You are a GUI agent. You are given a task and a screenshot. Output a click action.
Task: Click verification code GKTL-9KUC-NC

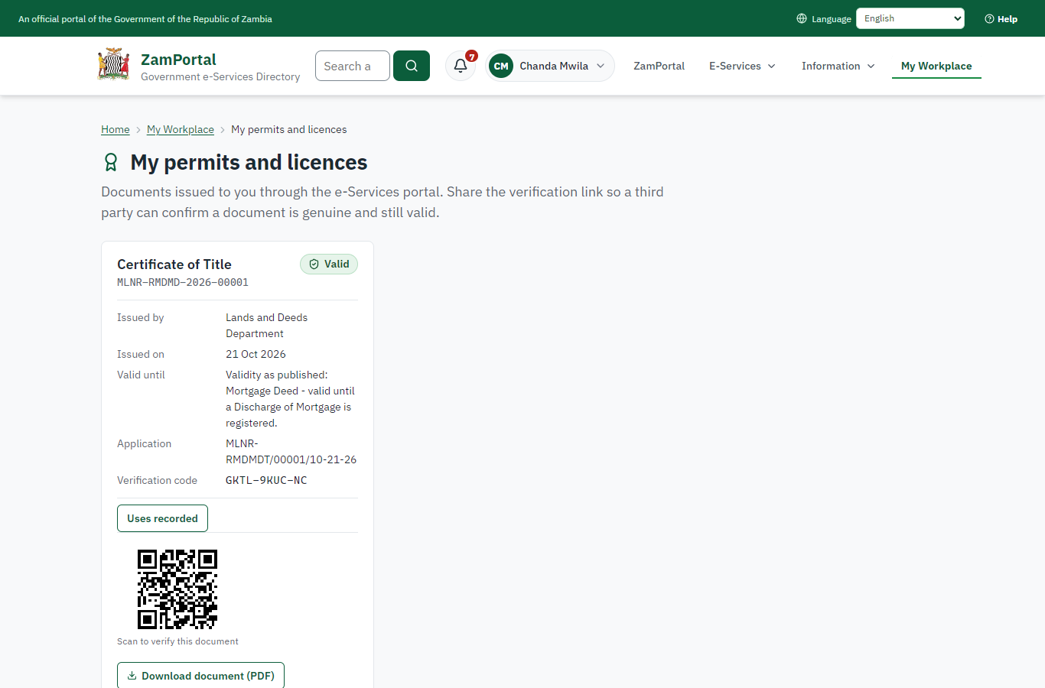pyautogui.click(x=266, y=480)
